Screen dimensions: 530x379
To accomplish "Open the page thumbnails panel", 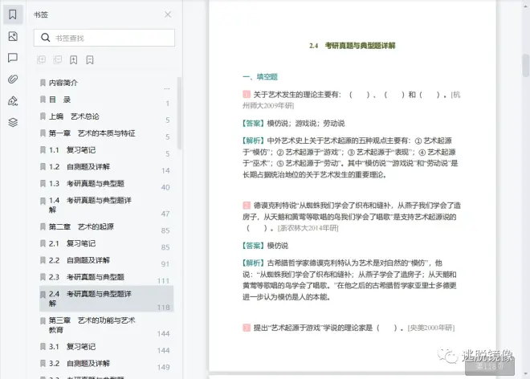I will click(12, 36).
